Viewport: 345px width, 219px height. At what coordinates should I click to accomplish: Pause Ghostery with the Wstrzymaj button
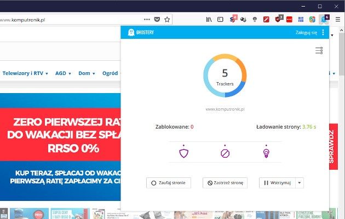point(277,183)
